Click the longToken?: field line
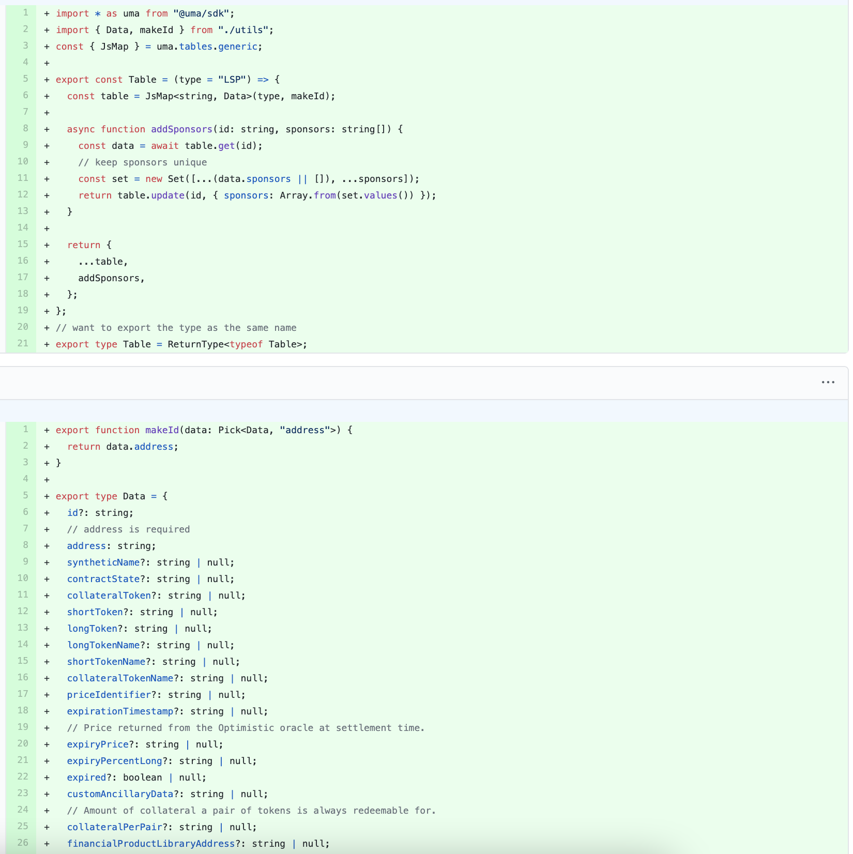853x854 pixels. tap(140, 629)
